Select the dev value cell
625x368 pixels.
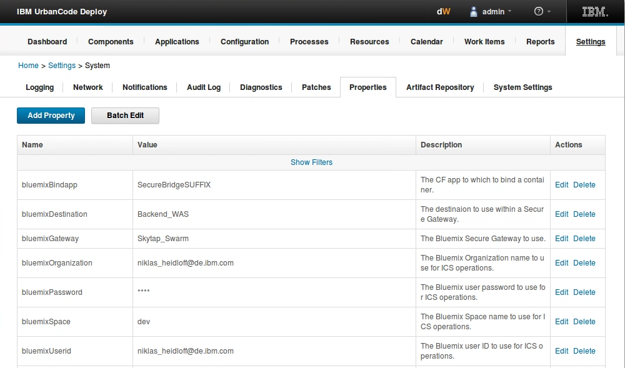click(274, 322)
